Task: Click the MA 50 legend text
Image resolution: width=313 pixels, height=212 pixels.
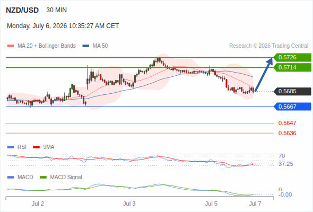Action: (100, 46)
